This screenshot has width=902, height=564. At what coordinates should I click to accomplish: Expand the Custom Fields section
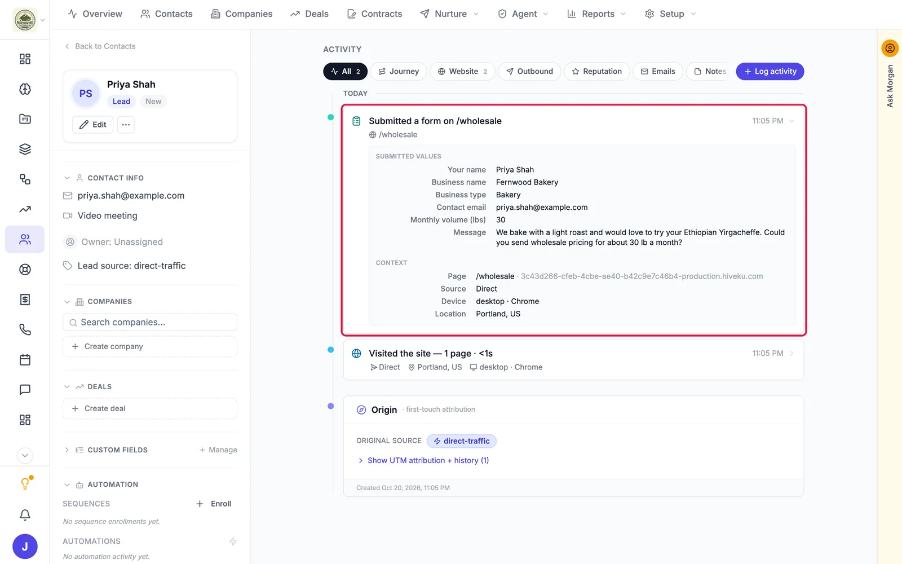67,450
